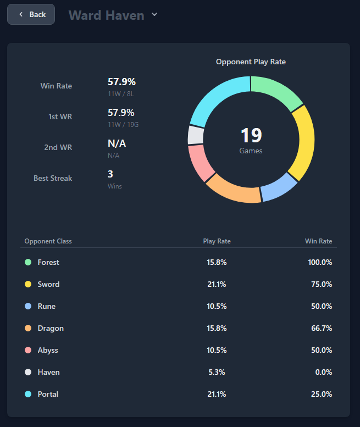This screenshot has height=427, width=360.
Task: Select the Portal class name
Action: click(x=48, y=394)
